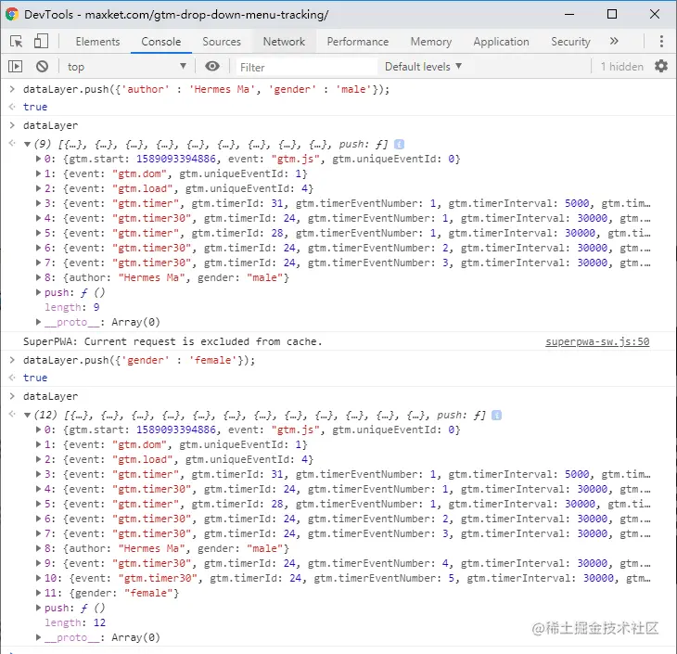This screenshot has width=677, height=654.
Task: Expand item 7 timerEventNumber 3 in (12) array
Action: point(38,533)
